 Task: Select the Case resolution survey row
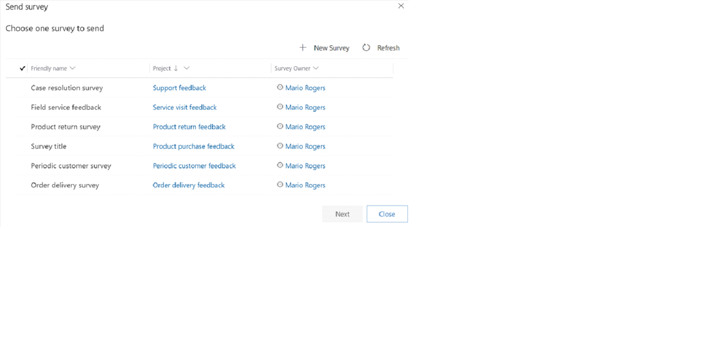click(67, 88)
